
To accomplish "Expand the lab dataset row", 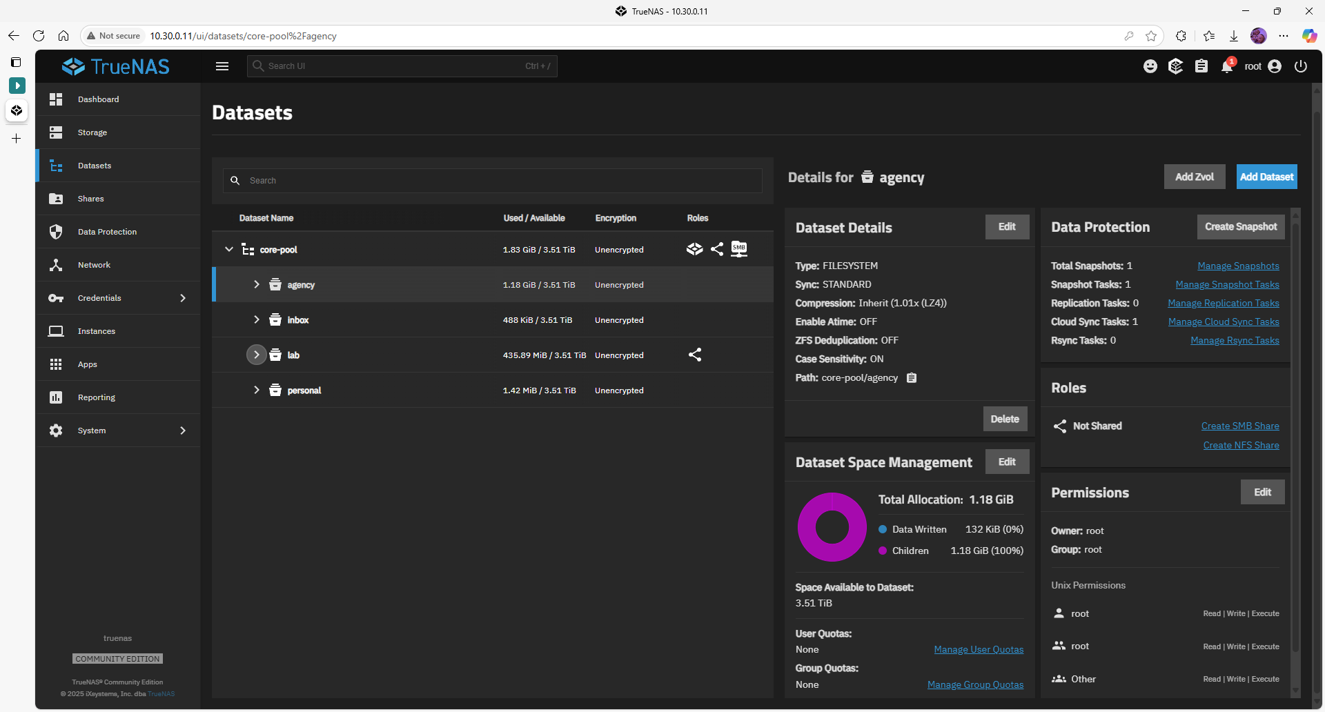I will (257, 355).
